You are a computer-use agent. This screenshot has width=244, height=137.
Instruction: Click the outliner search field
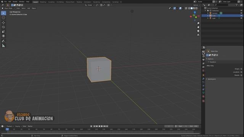[221, 5]
